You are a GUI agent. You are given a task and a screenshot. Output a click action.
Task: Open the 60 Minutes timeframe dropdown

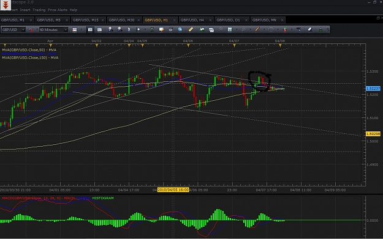pos(66,30)
